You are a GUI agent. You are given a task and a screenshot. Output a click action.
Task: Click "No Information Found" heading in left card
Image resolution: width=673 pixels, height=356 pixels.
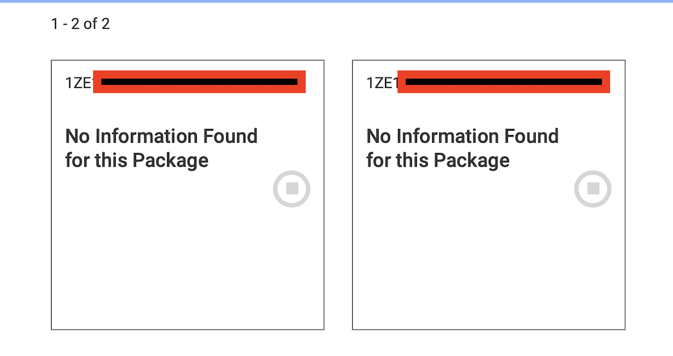point(161,136)
